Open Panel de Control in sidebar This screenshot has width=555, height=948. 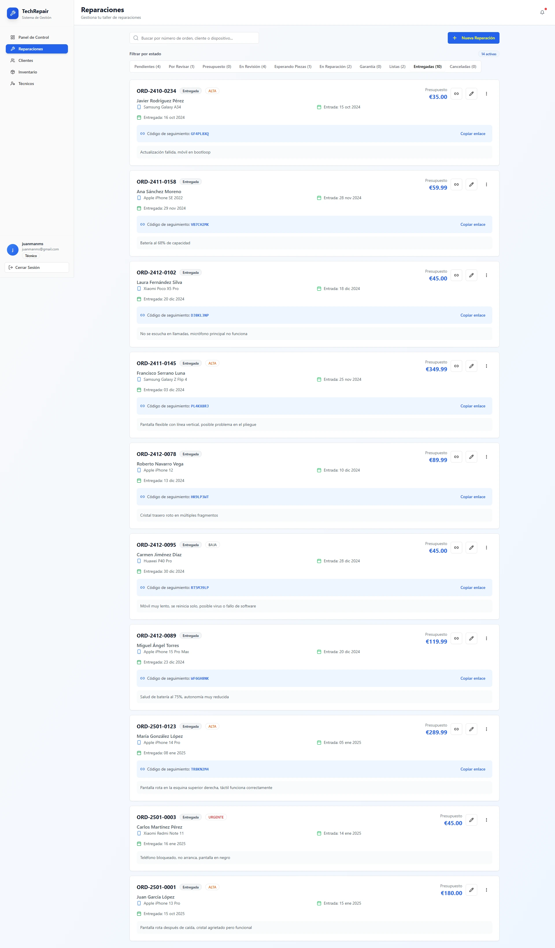(x=37, y=37)
